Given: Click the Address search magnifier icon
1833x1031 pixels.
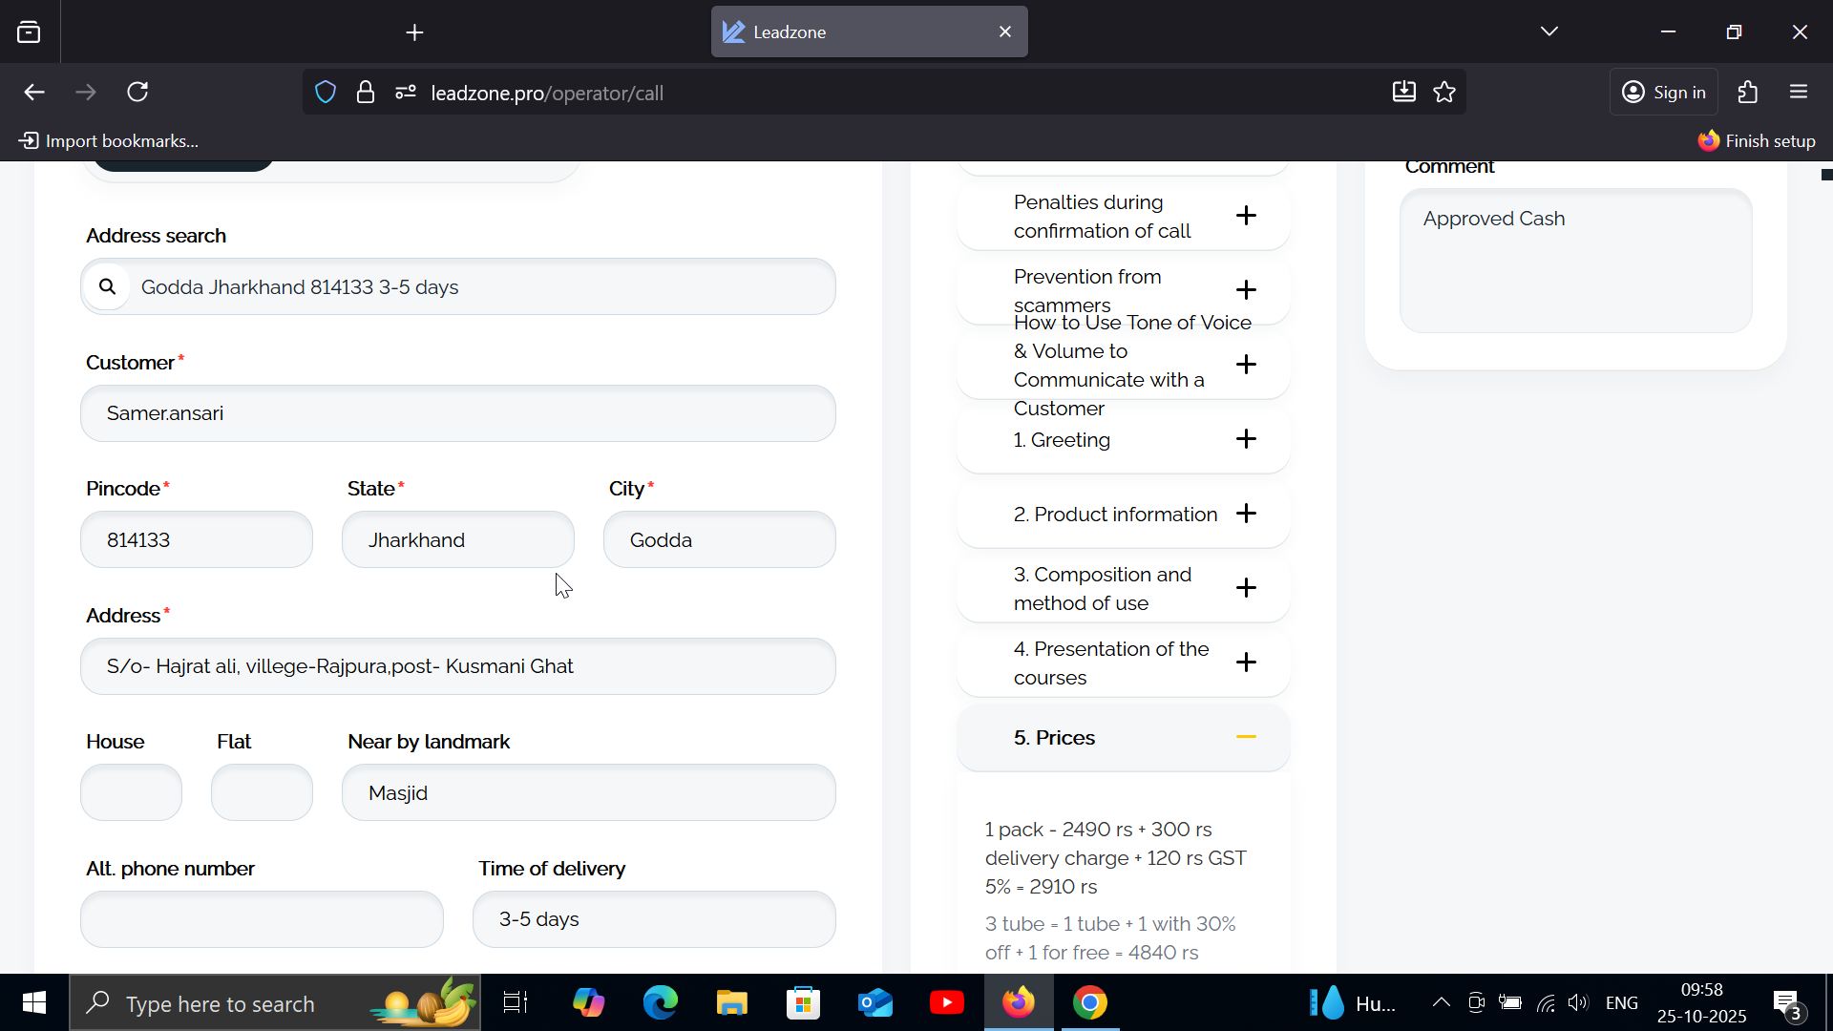Looking at the screenshot, I should tap(107, 286).
